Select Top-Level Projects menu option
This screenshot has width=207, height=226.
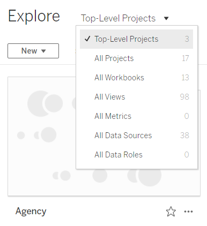[136, 39]
